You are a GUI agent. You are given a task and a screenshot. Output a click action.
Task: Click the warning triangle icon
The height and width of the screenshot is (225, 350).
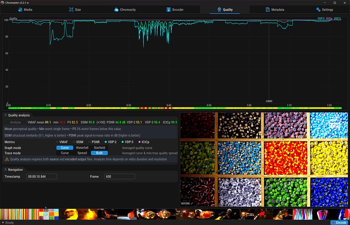(x=7, y=159)
